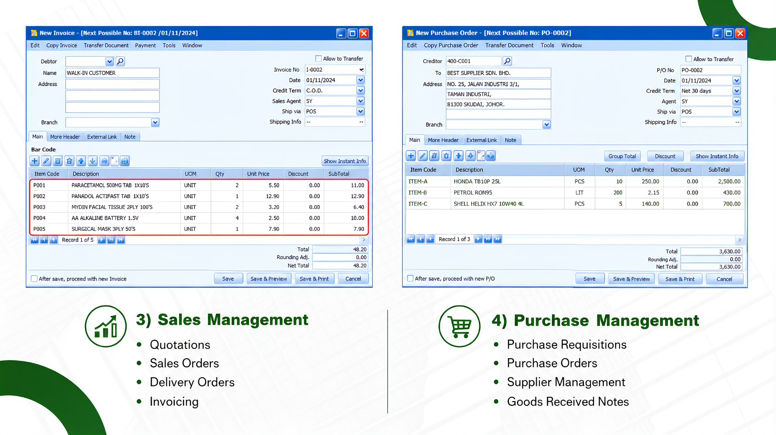This screenshot has height=435, width=776.
Task: Click the move down arrow in Invoice toolbar
Action: coord(93,161)
